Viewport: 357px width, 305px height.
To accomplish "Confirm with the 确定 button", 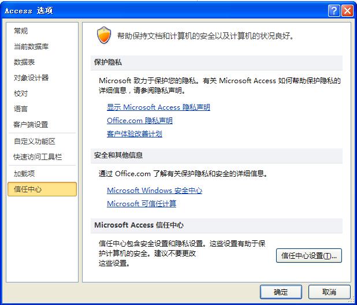I will (x=281, y=292).
